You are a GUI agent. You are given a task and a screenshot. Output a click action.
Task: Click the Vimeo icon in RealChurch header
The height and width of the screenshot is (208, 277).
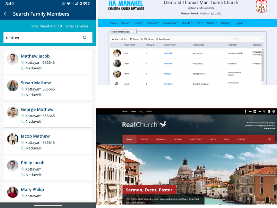click(x=264, y=111)
